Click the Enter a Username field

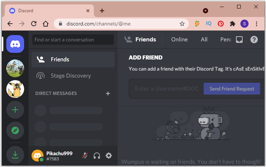pyautogui.click(x=167, y=89)
